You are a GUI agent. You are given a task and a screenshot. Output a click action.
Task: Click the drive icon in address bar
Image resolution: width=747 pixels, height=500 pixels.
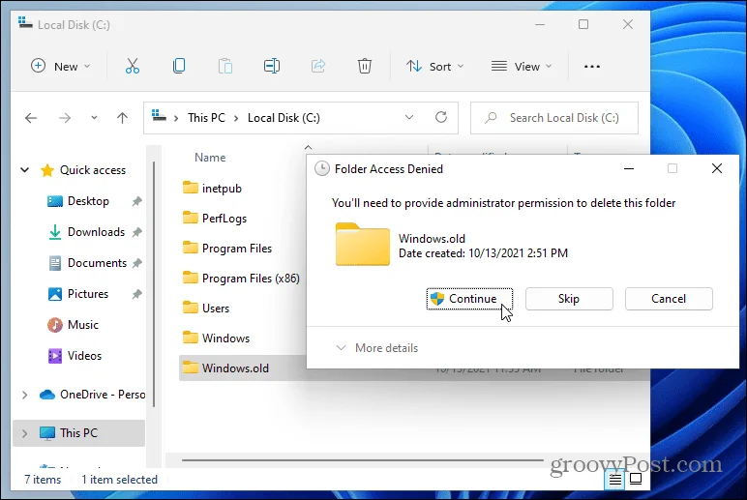[x=159, y=116]
